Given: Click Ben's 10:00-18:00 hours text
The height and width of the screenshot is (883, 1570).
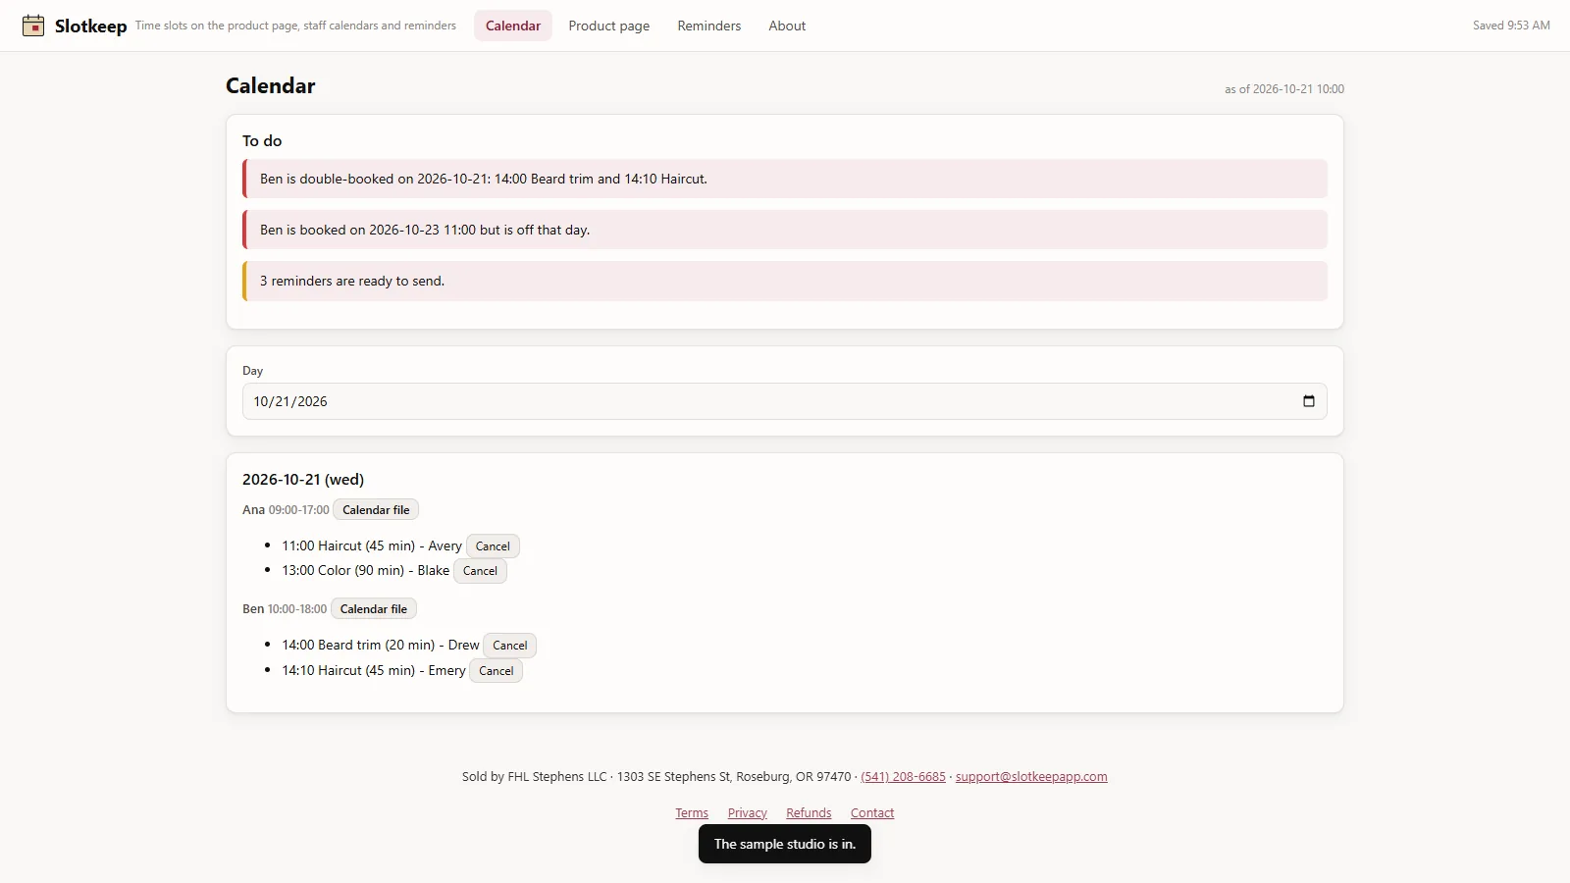Looking at the screenshot, I should point(297,609).
